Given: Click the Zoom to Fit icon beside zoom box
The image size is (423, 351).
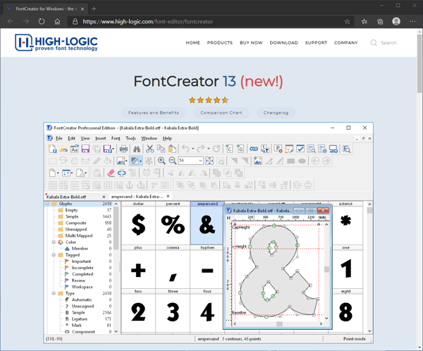Looking at the screenshot, I should coord(209,161).
